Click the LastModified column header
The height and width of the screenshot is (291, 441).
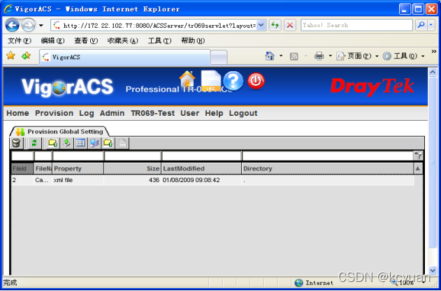[201, 169]
